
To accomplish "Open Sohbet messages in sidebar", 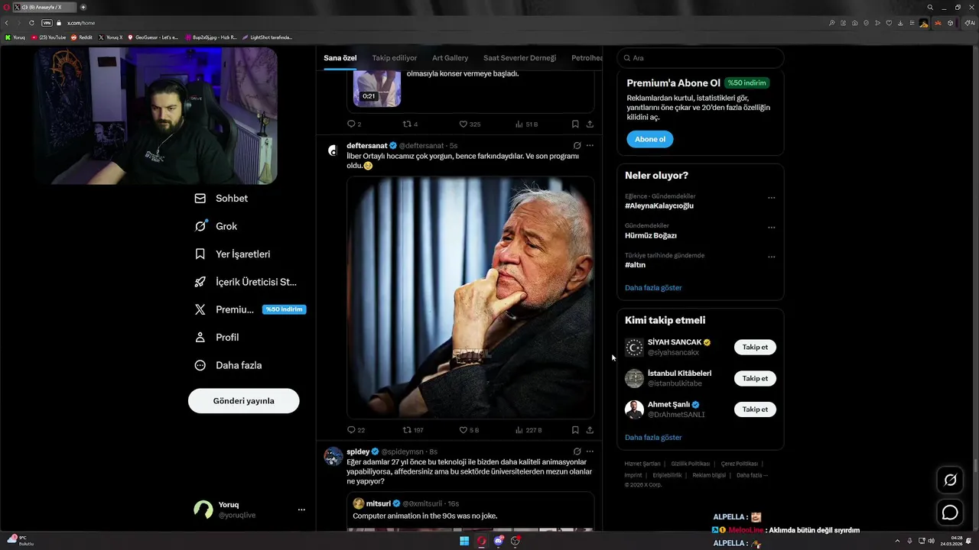I will (x=221, y=199).
